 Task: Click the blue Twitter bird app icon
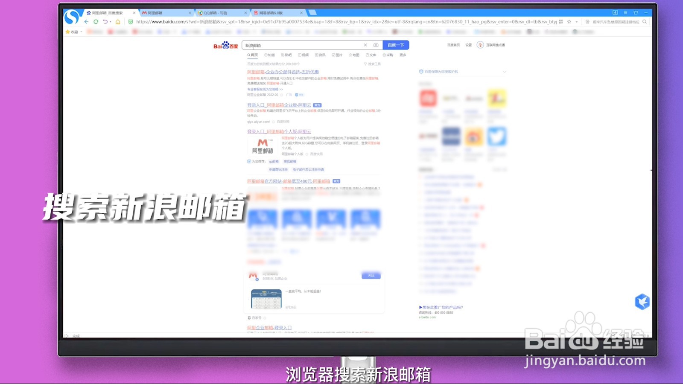point(497,137)
